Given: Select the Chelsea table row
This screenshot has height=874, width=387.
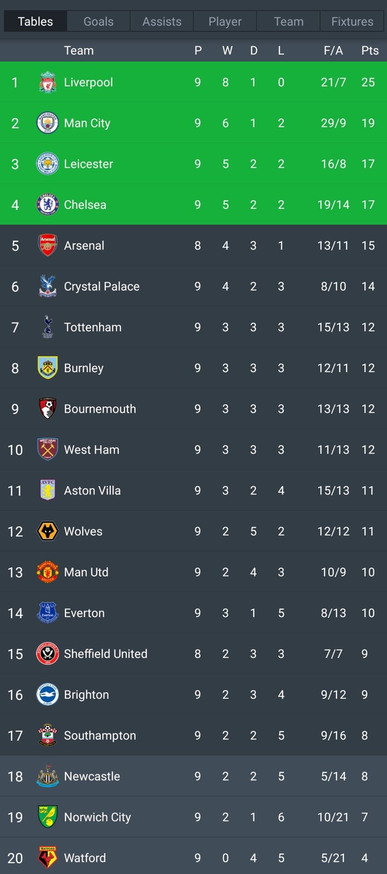Looking at the screenshot, I should tap(193, 205).
